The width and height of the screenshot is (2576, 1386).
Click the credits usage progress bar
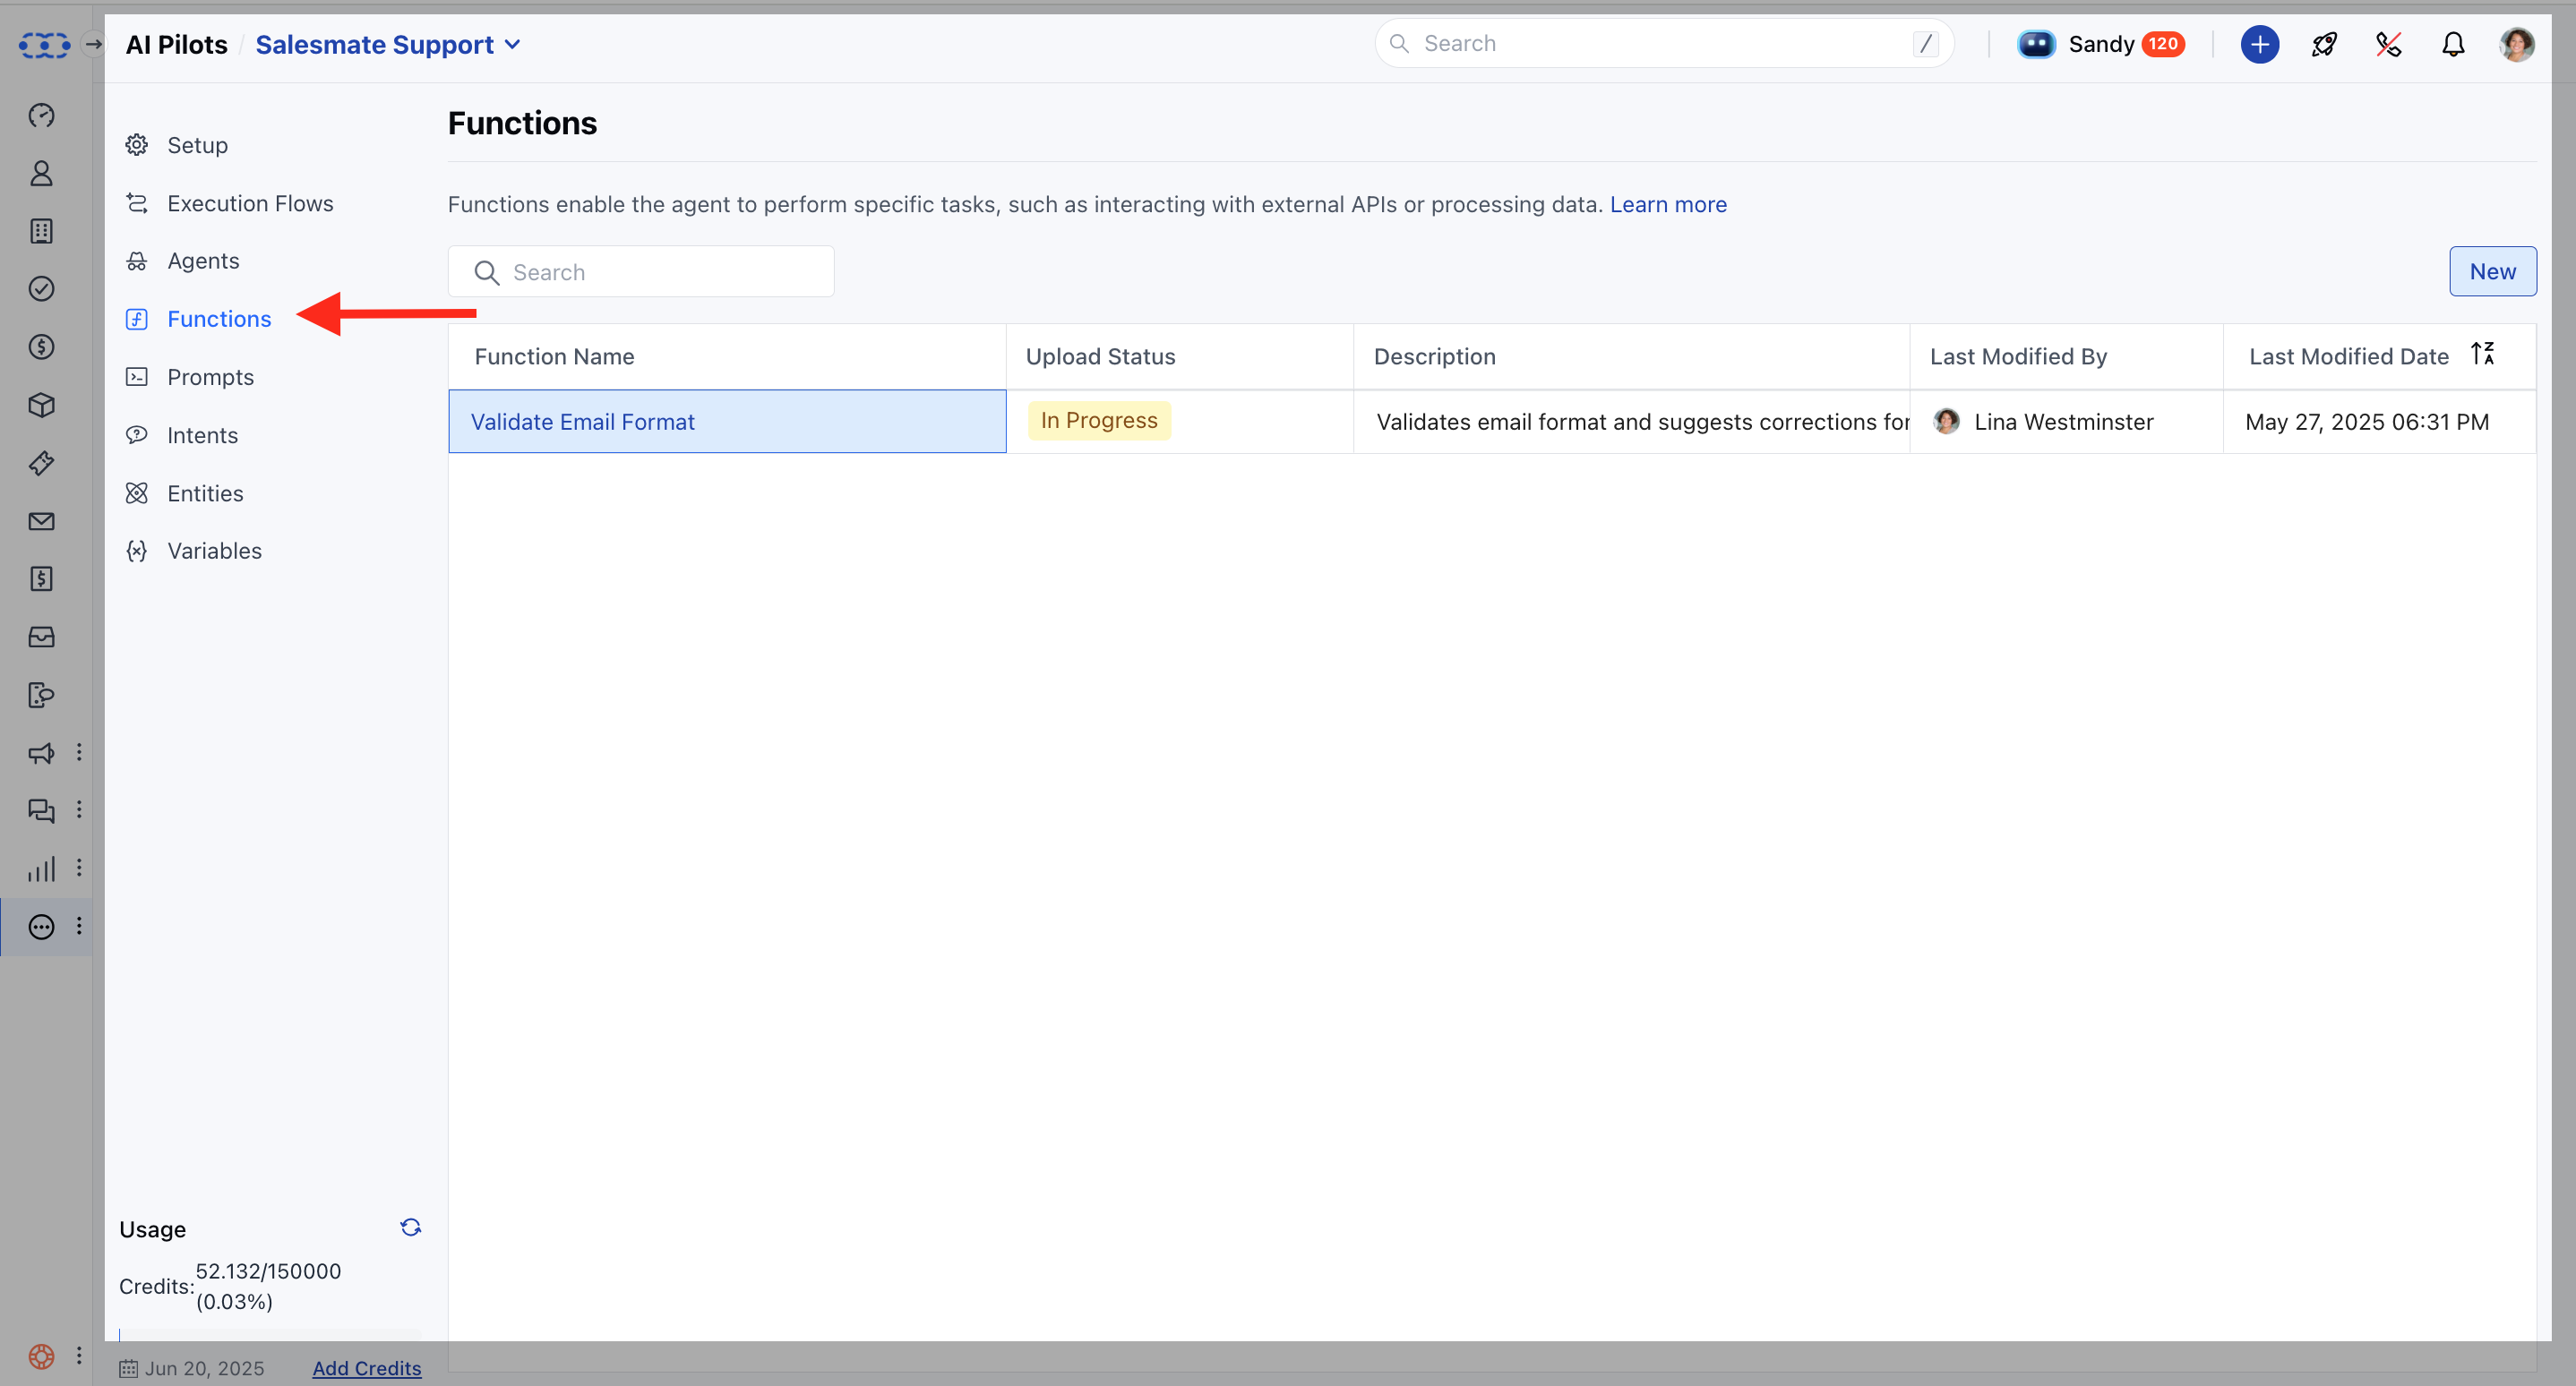pyautogui.click(x=270, y=1335)
